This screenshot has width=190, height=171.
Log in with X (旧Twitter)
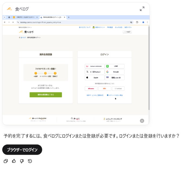(x=94, y=72)
